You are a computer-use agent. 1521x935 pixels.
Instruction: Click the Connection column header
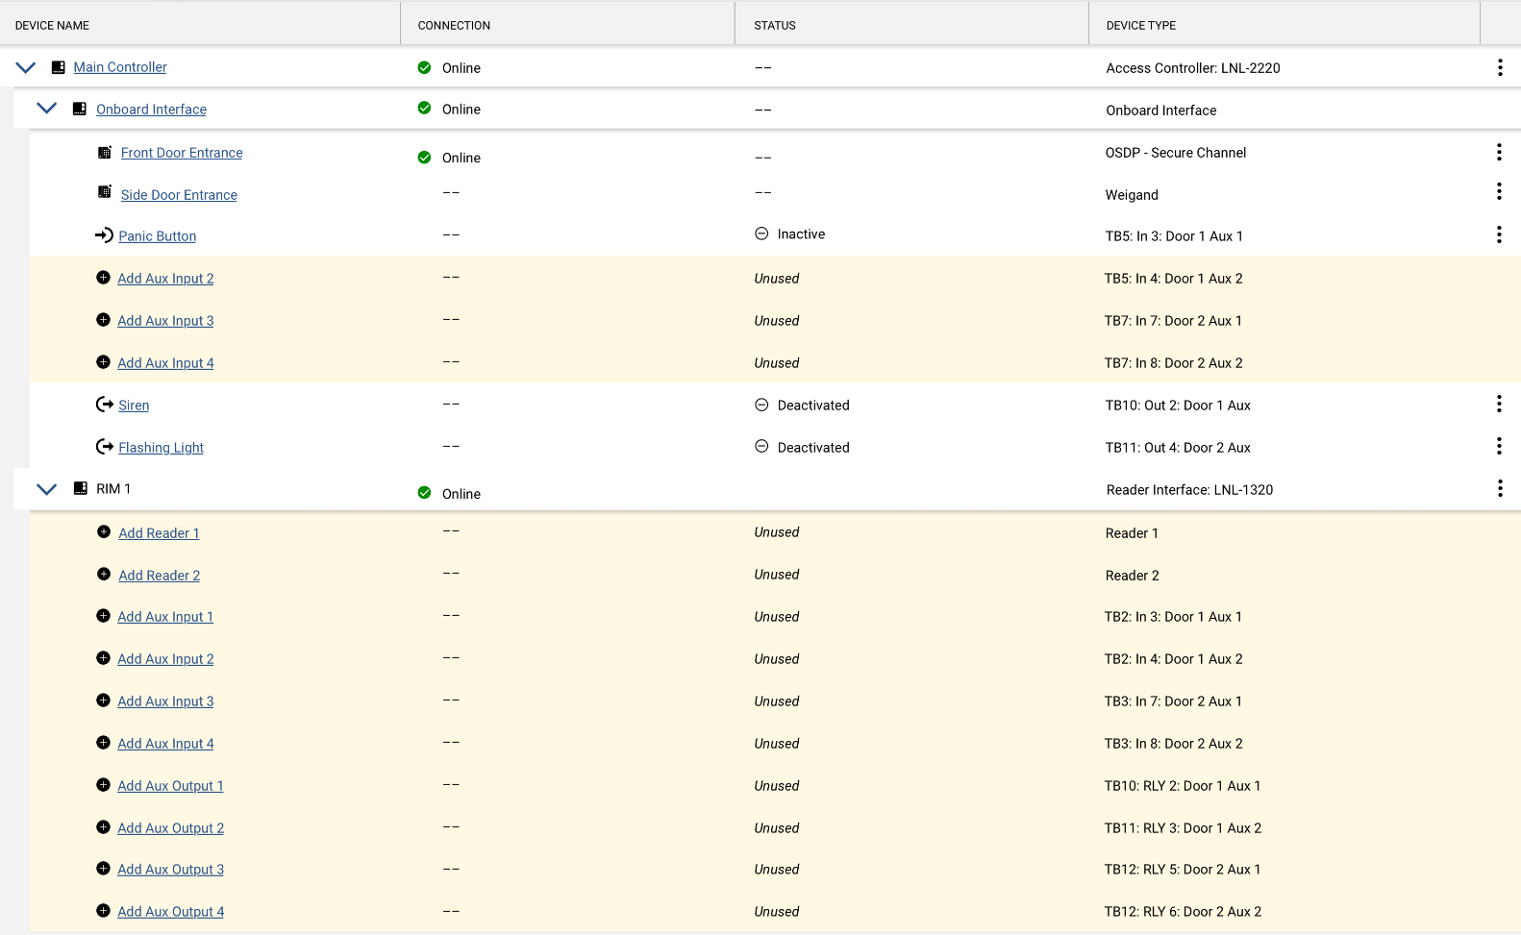[454, 26]
